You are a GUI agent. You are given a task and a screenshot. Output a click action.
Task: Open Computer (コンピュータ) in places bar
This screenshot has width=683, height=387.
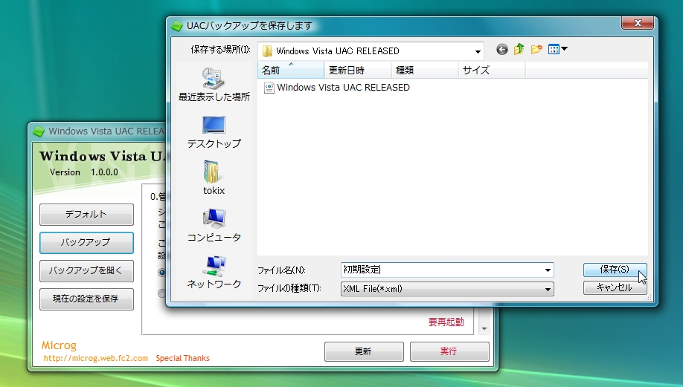point(214,225)
